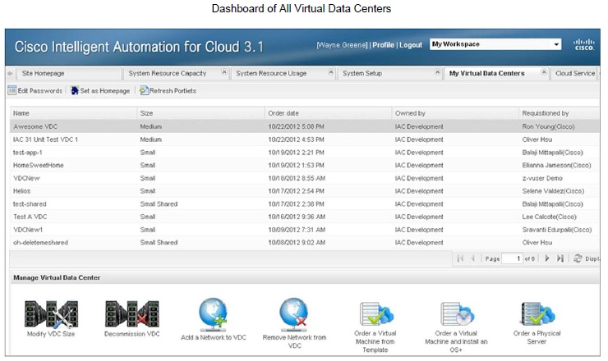This screenshot has width=608, height=361.
Task: Click the Logout link
Action: [411, 44]
